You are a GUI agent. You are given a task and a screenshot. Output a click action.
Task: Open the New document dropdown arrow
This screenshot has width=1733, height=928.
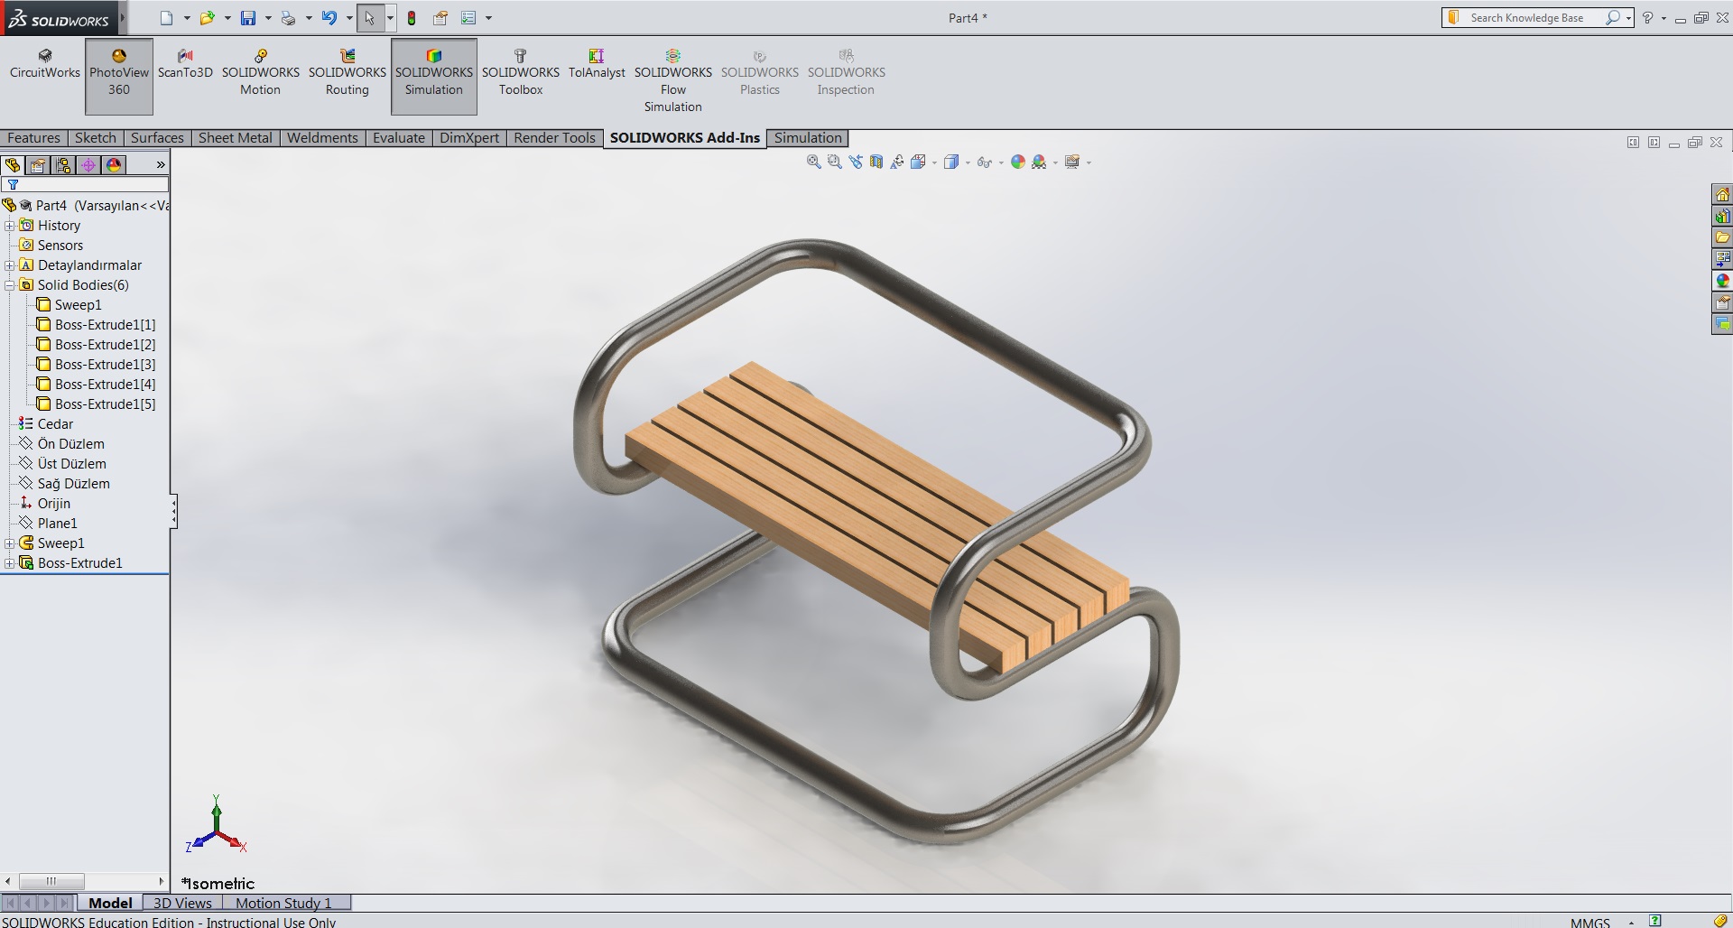(187, 18)
